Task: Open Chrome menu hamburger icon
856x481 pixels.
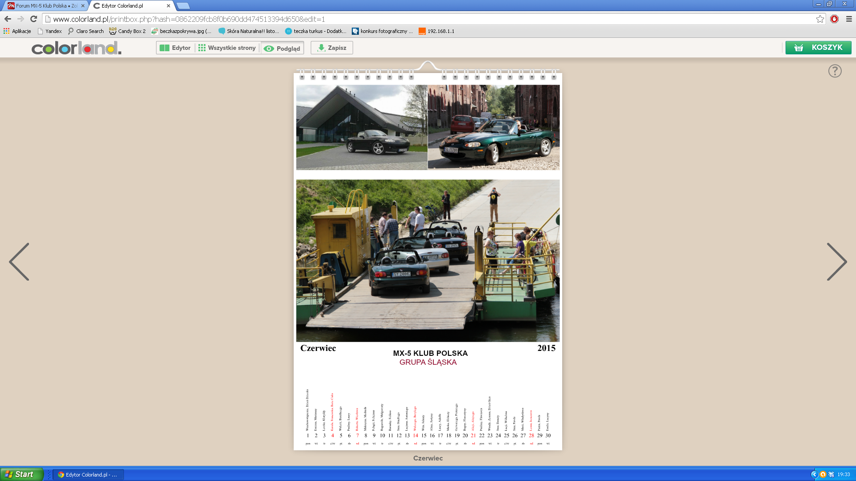Action: coord(849,19)
